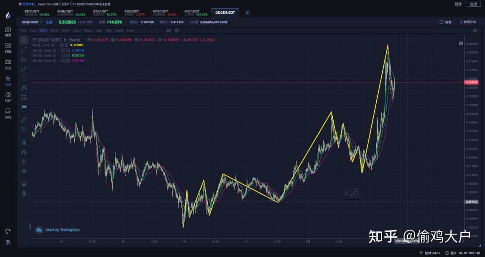Switch to the ETH/USDT tab
The image size is (485, 257).
105,13
